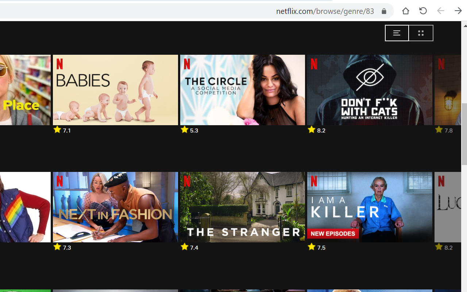Click the Netflix N logo on Babies thumbnail
467x292 pixels.
[59, 64]
